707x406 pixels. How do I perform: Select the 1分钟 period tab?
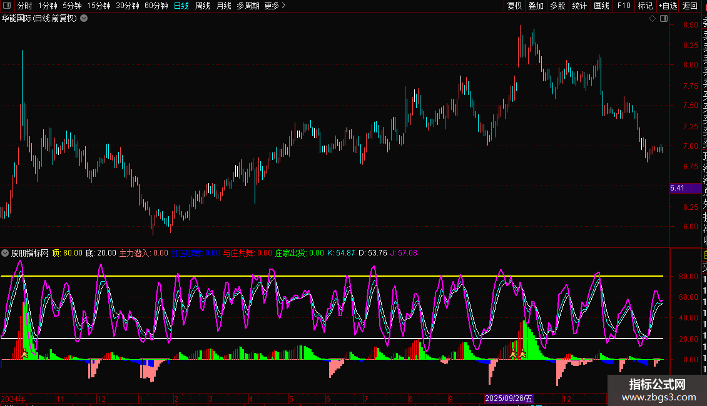click(x=48, y=6)
